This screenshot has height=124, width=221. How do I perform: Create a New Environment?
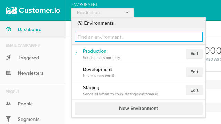pyautogui.click(x=138, y=108)
